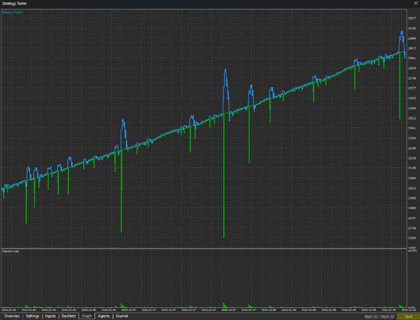Click the 10.0% deposit load axis label

(412, 251)
